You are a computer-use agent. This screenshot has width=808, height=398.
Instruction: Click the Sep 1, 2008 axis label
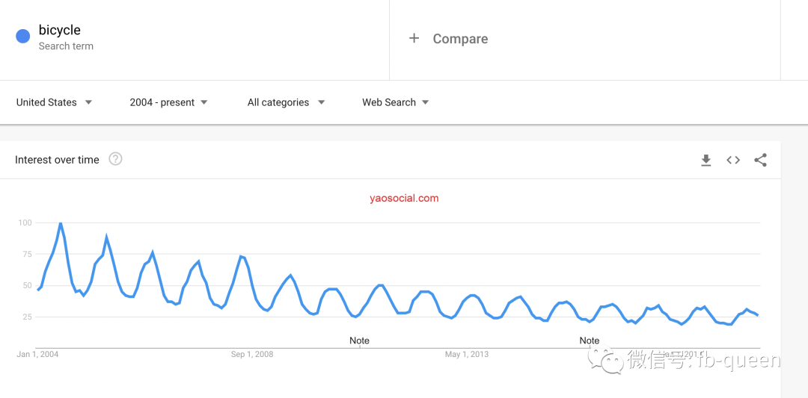click(x=252, y=354)
